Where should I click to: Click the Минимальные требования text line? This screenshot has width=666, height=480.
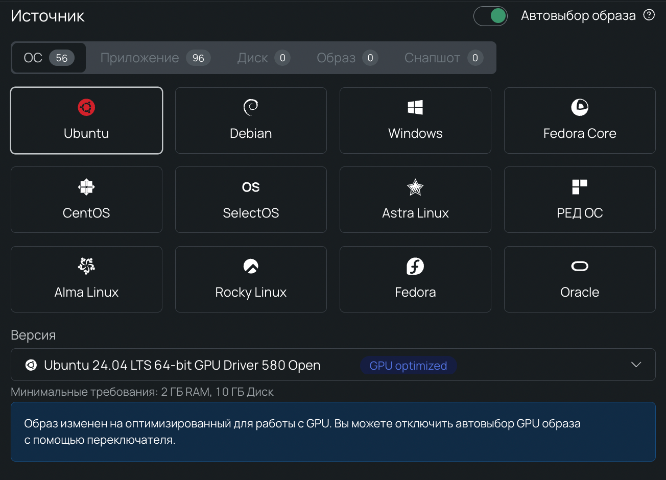pyautogui.click(x=142, y=392)
